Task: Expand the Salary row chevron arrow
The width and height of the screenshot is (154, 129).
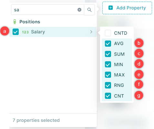Action: click(x=91, y=32)
